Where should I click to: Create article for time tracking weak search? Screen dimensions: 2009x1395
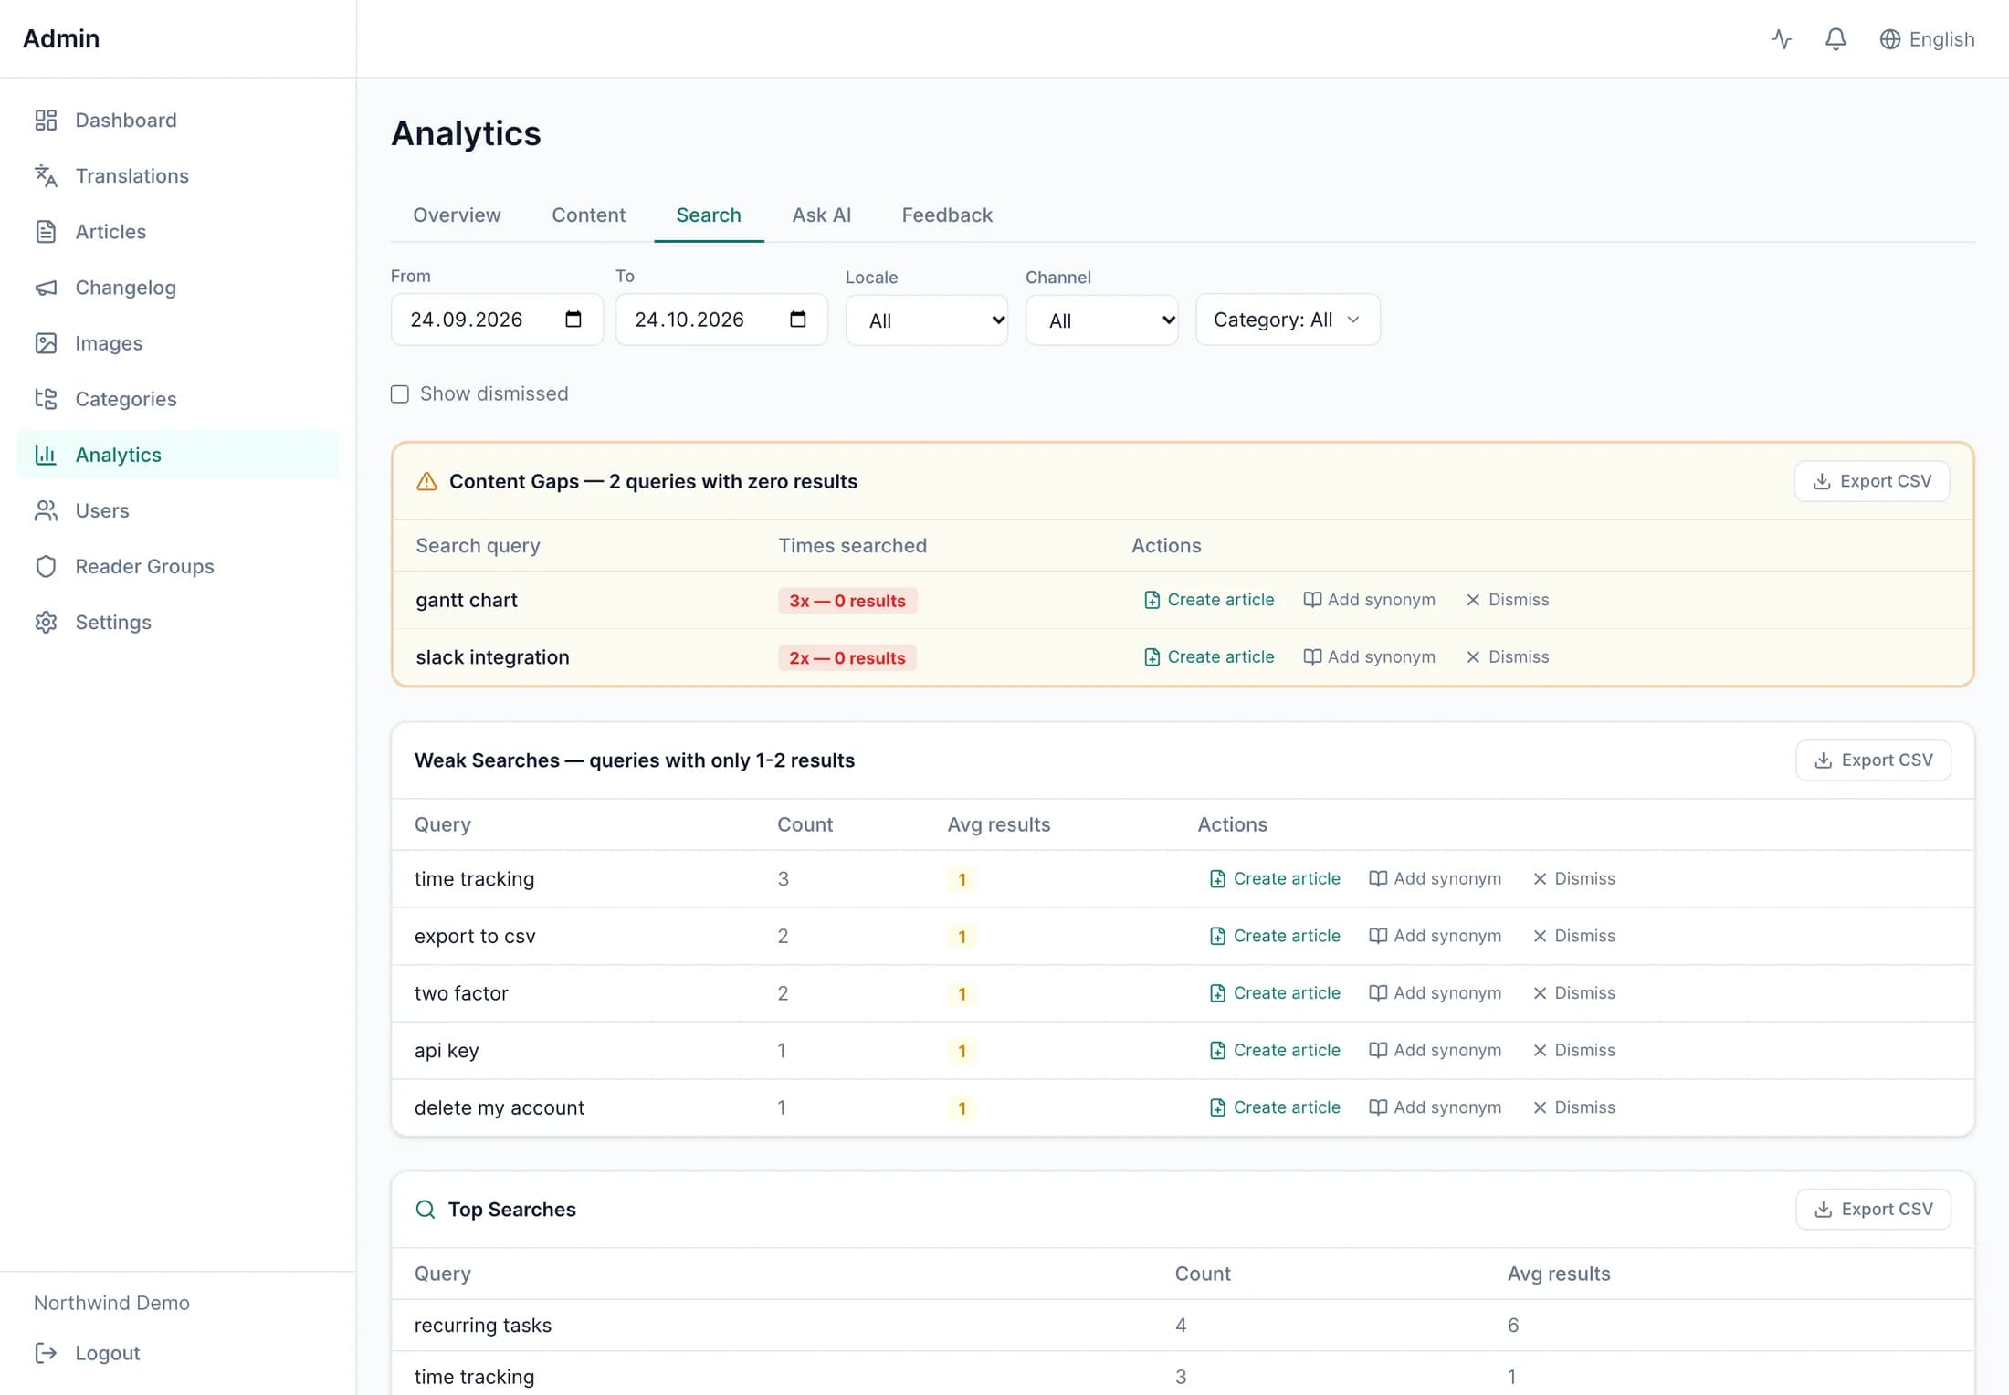click(x=1275, y=878)
